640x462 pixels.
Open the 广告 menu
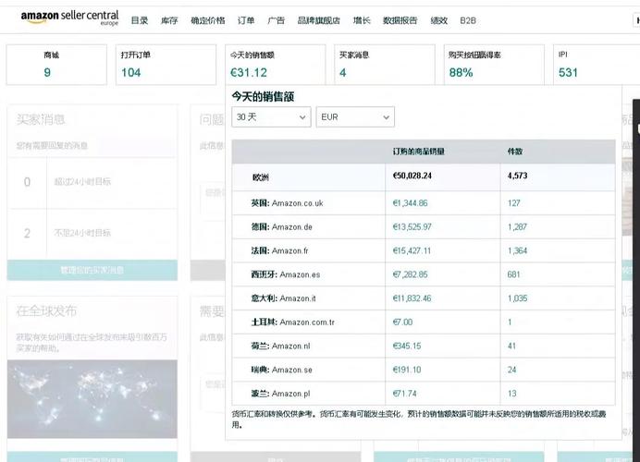tap(277, 20)
